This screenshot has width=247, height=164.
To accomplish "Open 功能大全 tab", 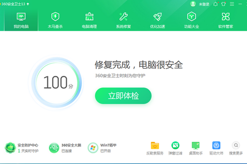I will [191, 20].
